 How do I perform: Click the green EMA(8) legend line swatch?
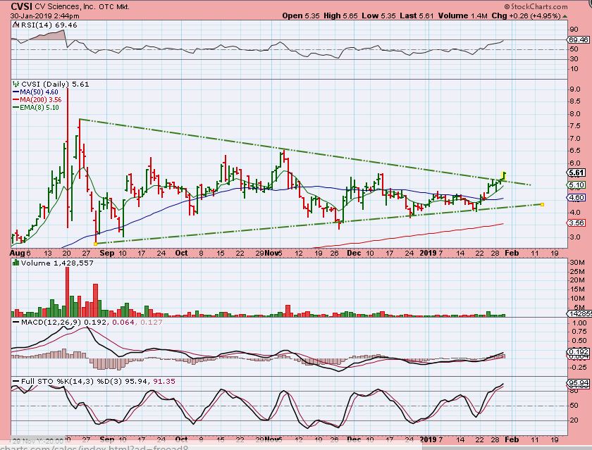[16, 108]
